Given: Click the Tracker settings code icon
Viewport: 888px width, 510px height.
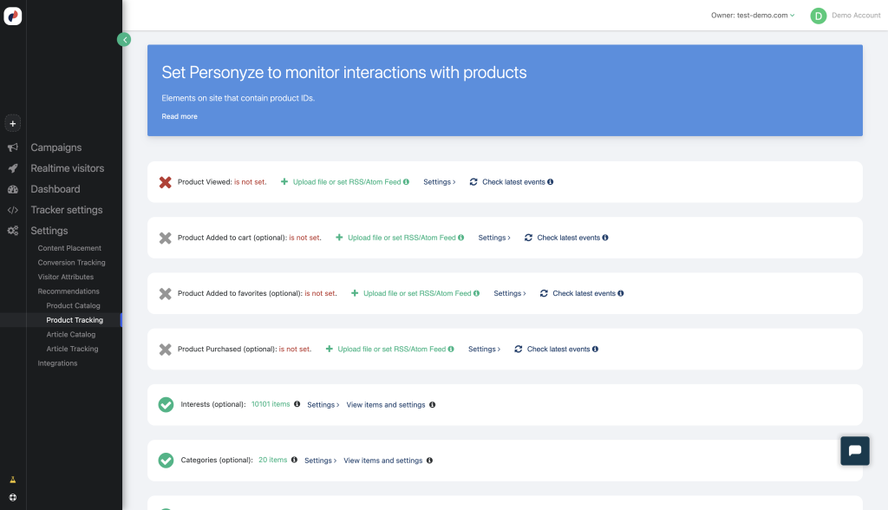Looking at the screenshot, I should pos(12,210).
